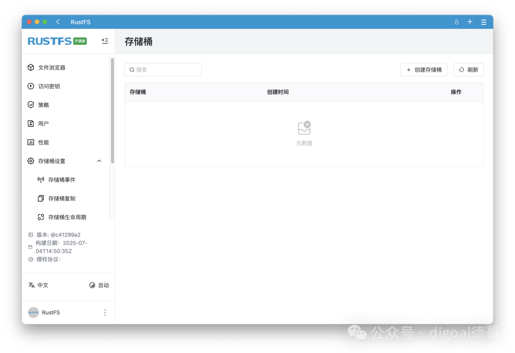The height and width of the screenshot is (353, 515).
Task: Click the sidebar vertical scrollbar
Action: 113,111
